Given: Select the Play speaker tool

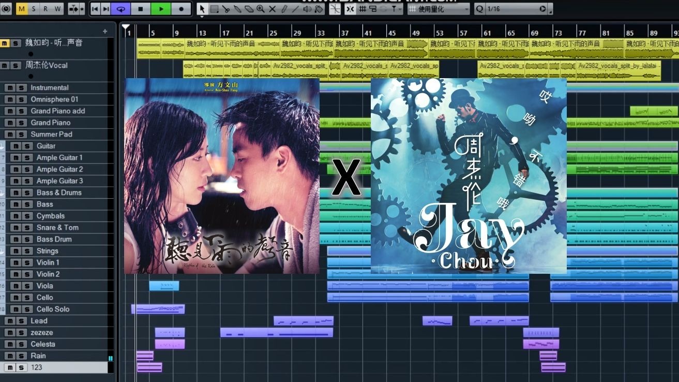Looking at the screenshot, I should click(307, 9).
